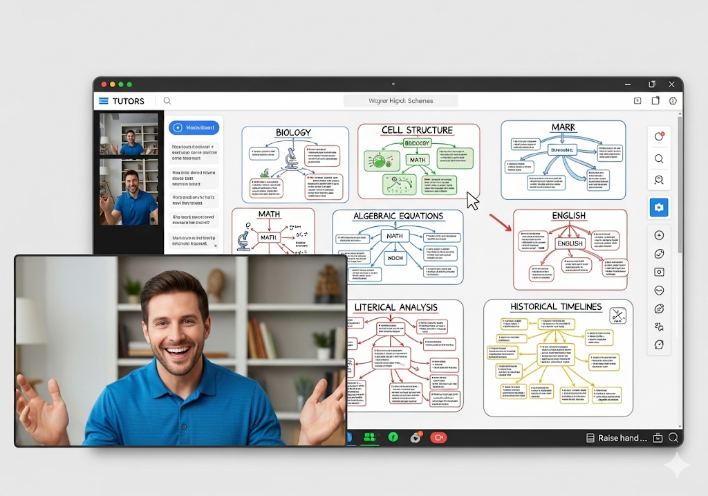This screenshot has height=496, width=708.
Task: Click the magnifier icon in right toolbar
Action: pos(659,158)
